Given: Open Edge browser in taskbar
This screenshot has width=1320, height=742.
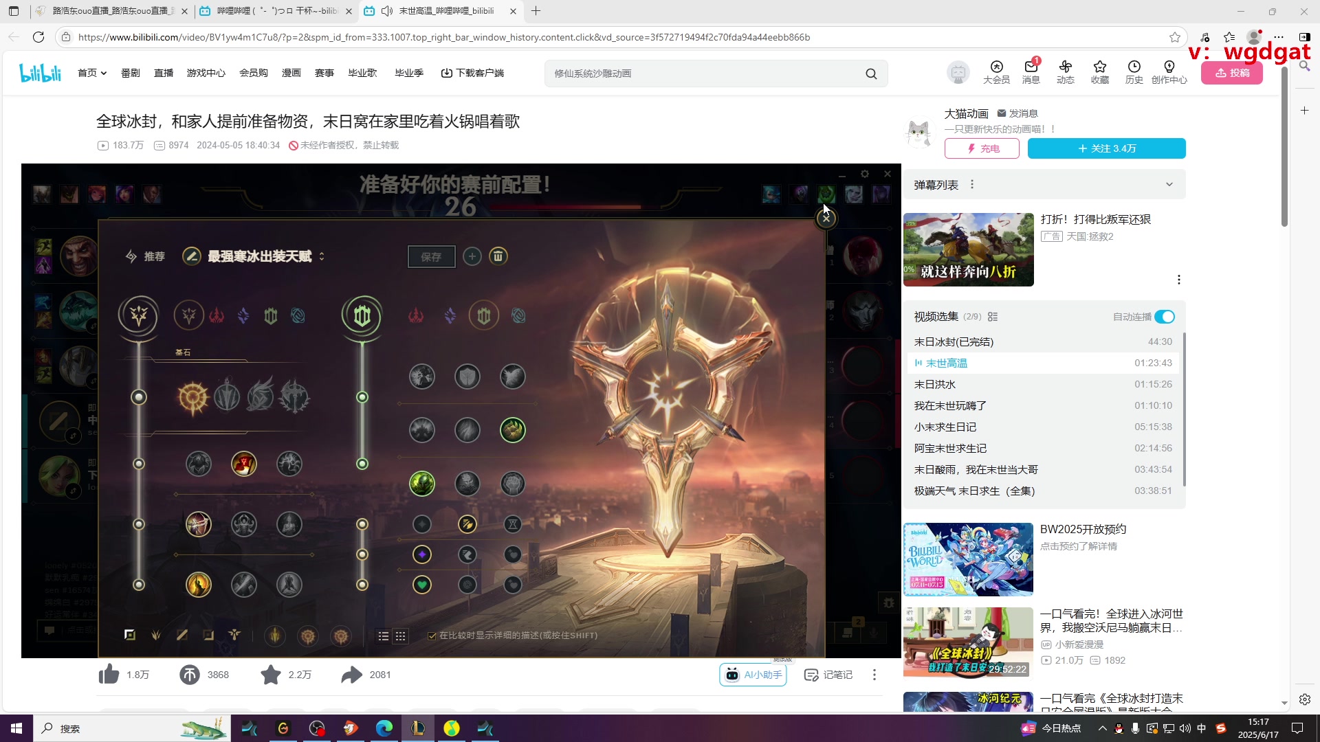Looking at the screenshot, I should tap(384, 728).
